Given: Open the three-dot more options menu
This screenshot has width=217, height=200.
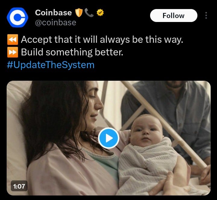Looking at the screenshot, I should [206, 15].
